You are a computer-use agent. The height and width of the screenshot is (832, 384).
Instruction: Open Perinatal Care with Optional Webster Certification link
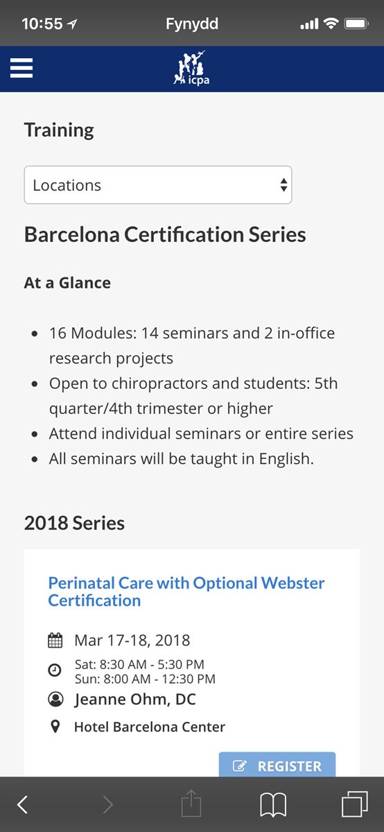coord(186,591)
